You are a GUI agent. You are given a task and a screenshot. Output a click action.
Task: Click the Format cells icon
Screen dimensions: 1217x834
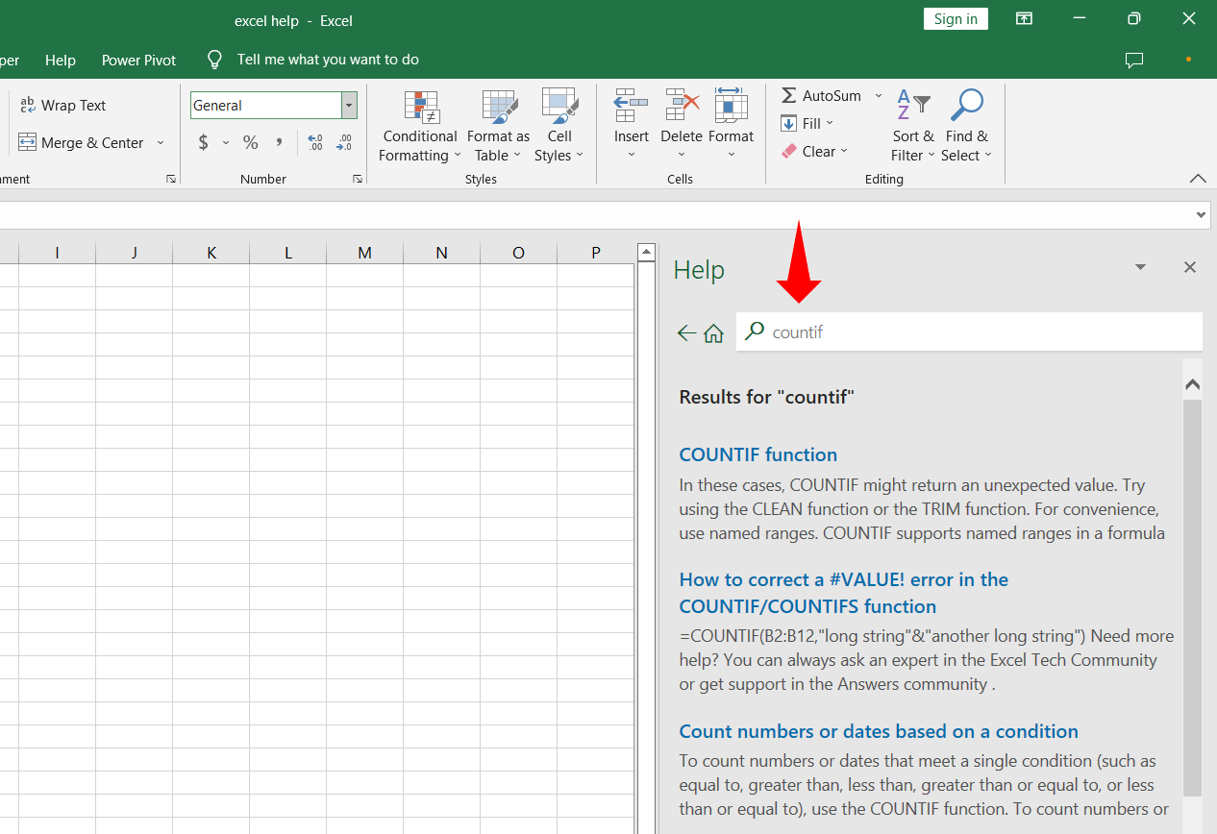click(732, 106)
